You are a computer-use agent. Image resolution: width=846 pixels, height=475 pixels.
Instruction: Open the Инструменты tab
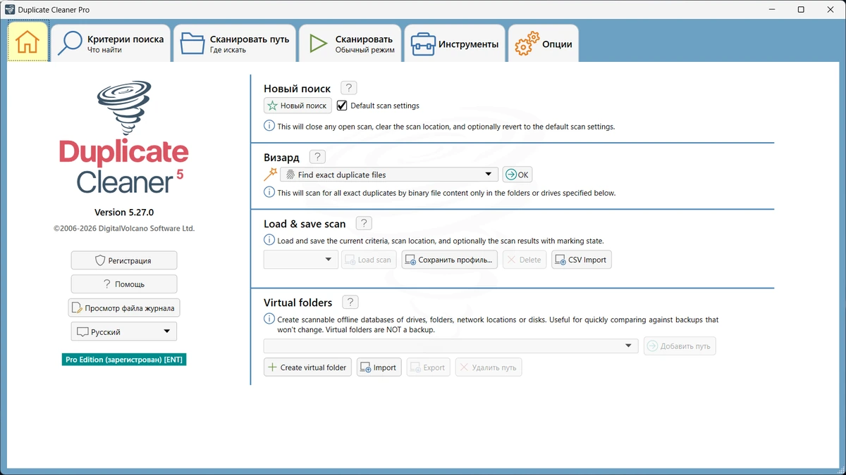pos(455,44)
